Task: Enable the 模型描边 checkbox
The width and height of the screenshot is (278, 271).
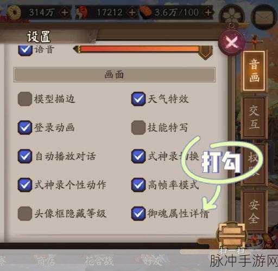Action: (25, 99)
